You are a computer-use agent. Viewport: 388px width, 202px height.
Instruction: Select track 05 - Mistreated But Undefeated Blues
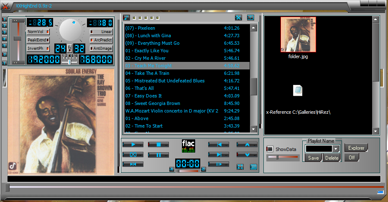187,81
